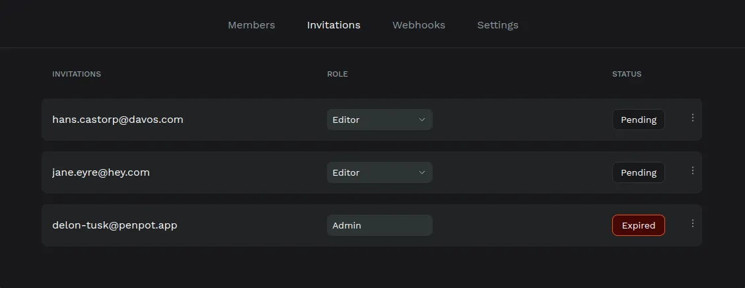Select the Invitations tab
Image resolution: width=745 pixels, height=288 pixels.
[x=334, y=25]
